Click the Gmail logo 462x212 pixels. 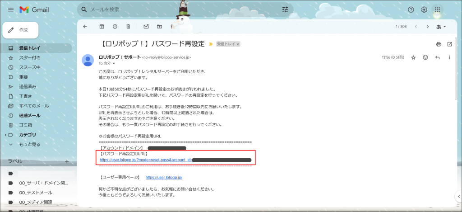(34, 10)
